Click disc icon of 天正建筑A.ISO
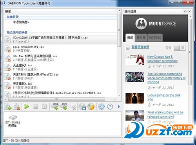 (x=8, y=86)
